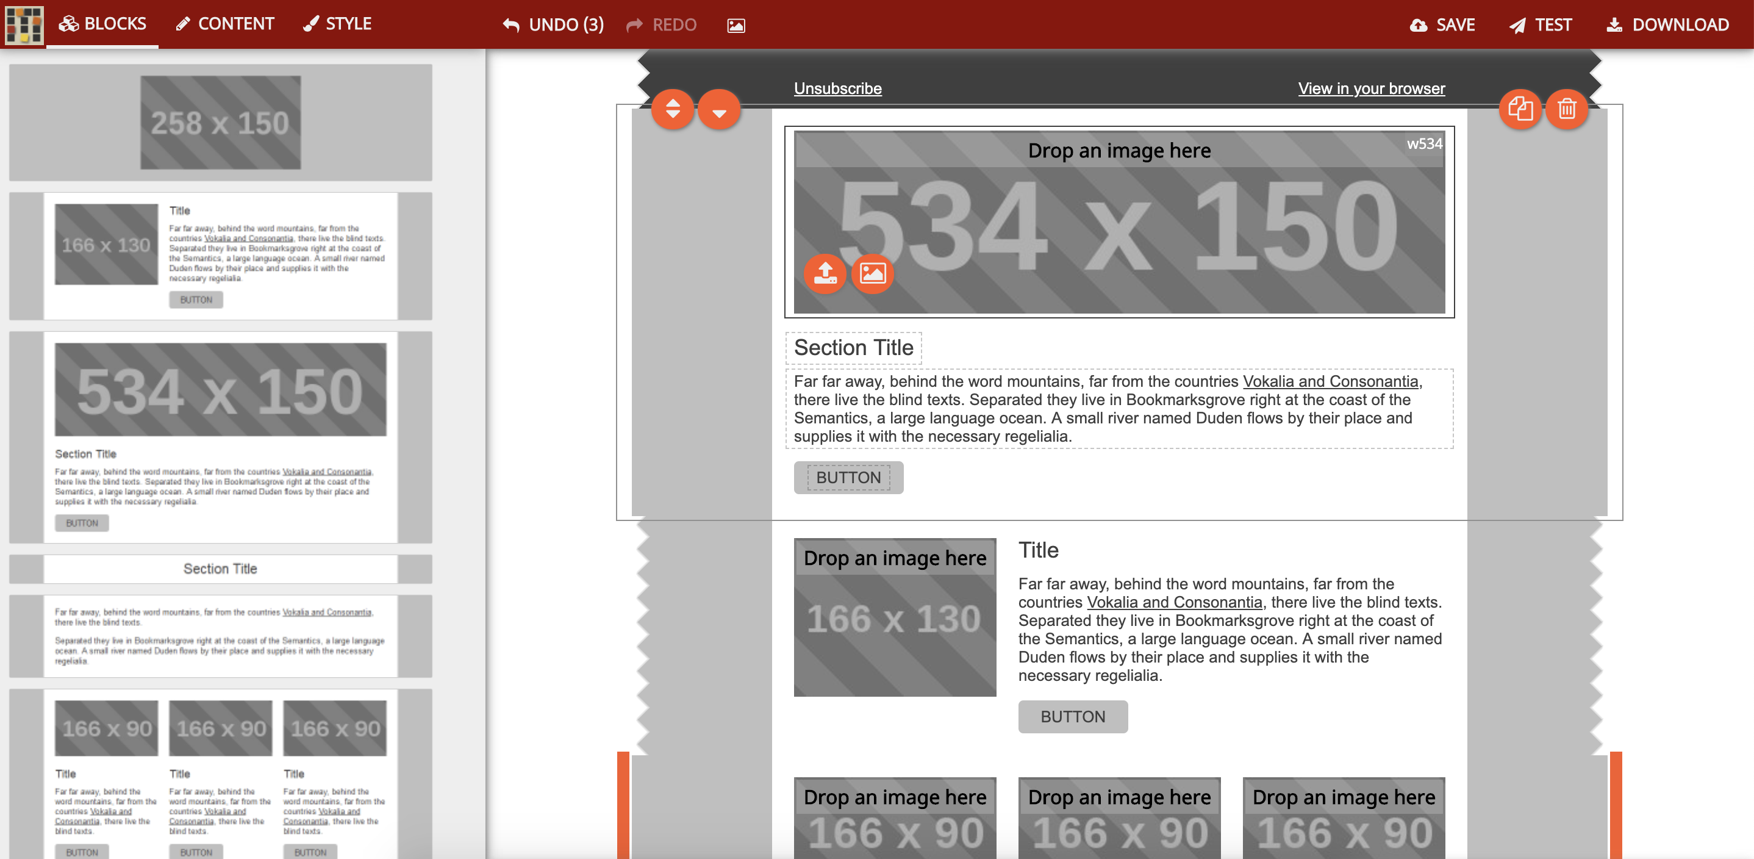Screen dimensions: 1754x859
Task: Open the image gallery icon in the 534 x 150 placeholder
Action: [872, 274]
